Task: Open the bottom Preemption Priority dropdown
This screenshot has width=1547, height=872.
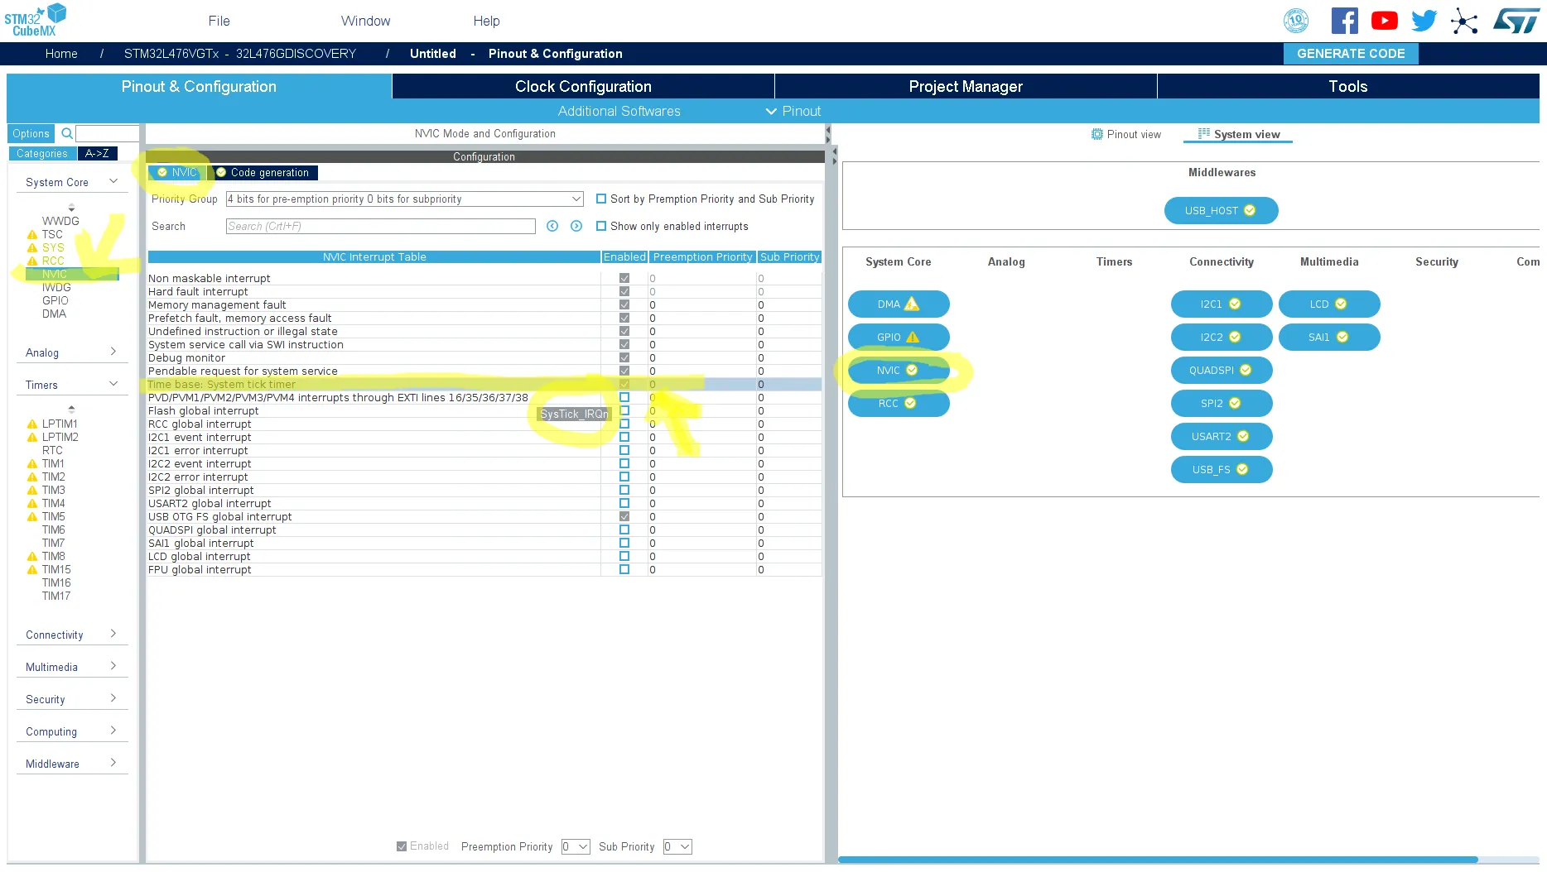Action: point(576,846)
